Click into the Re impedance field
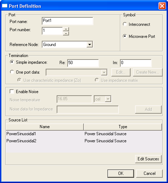Screen dimensions: 168x183 click(x=83, y=63)
